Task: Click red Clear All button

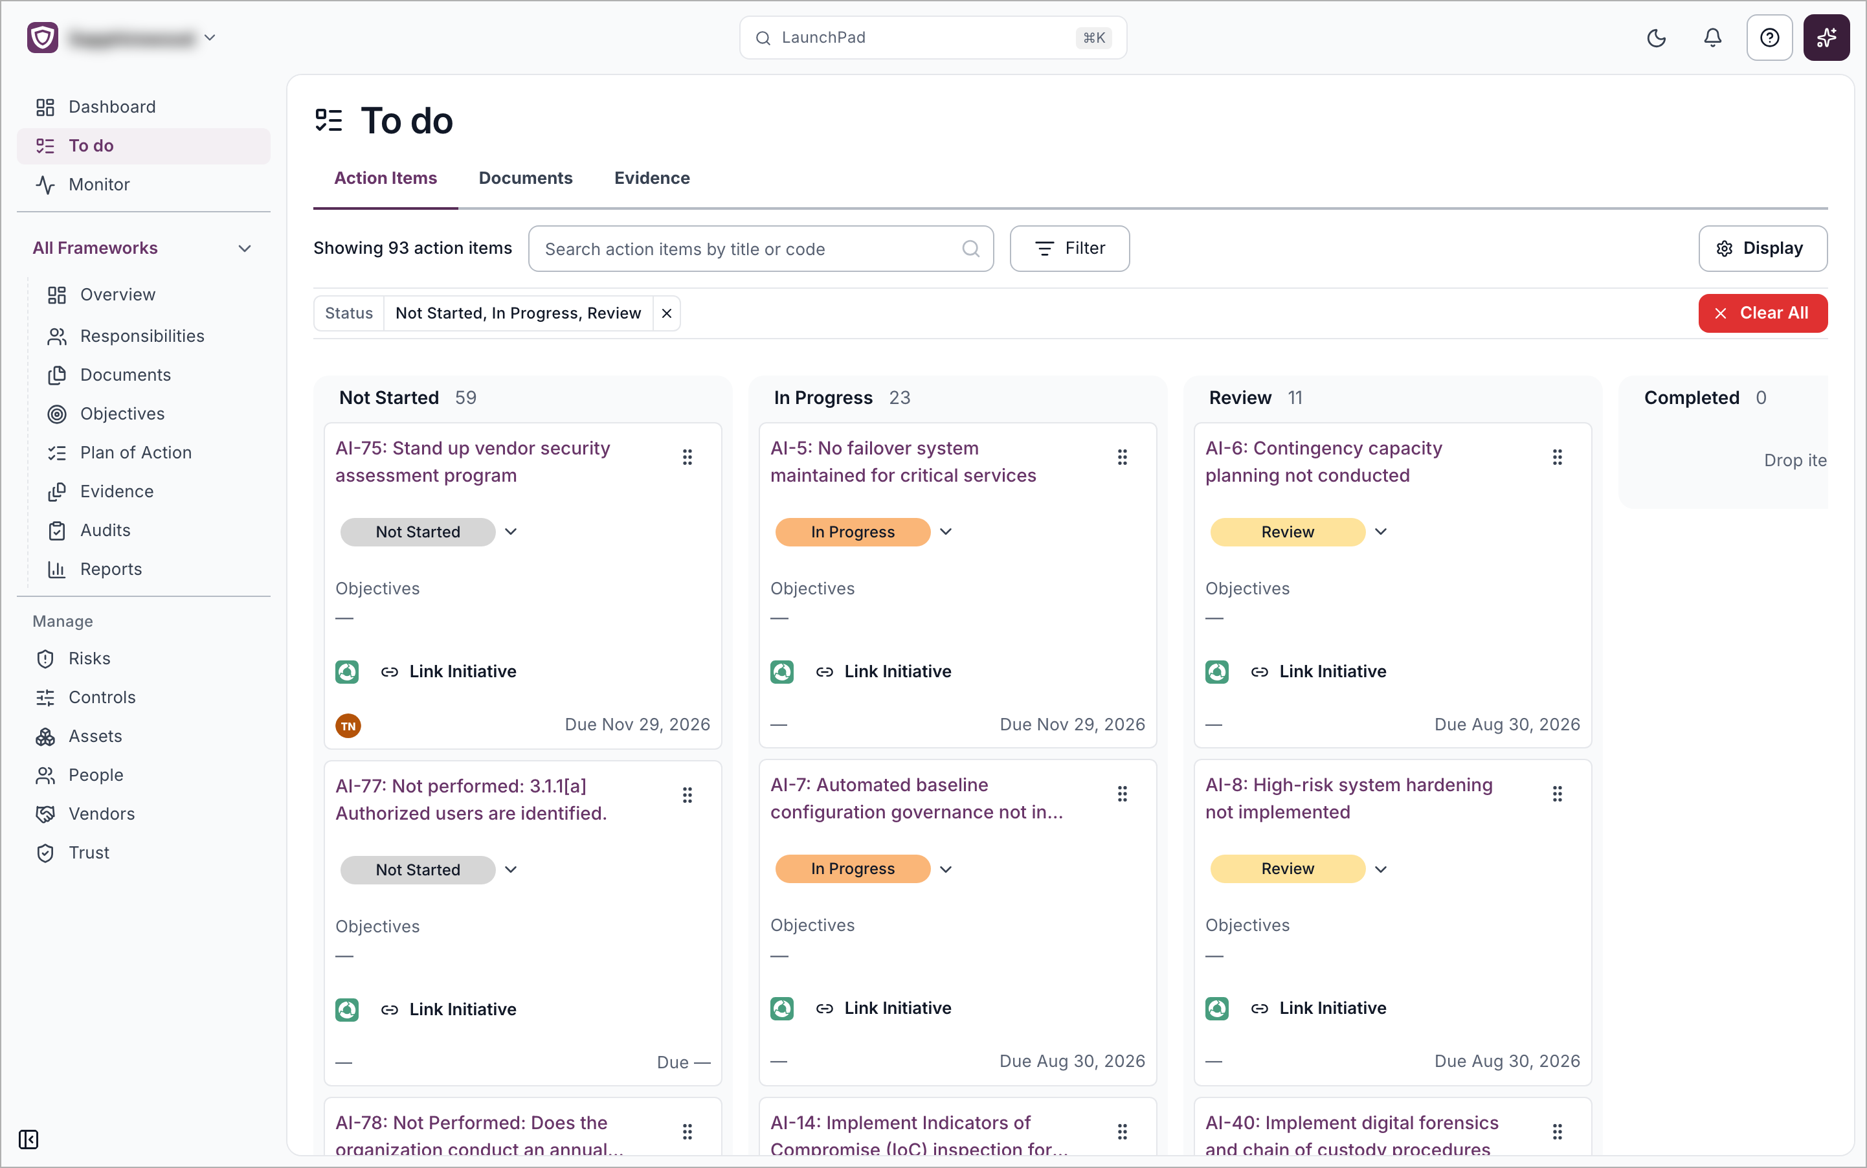Action: click(1762, 313)
